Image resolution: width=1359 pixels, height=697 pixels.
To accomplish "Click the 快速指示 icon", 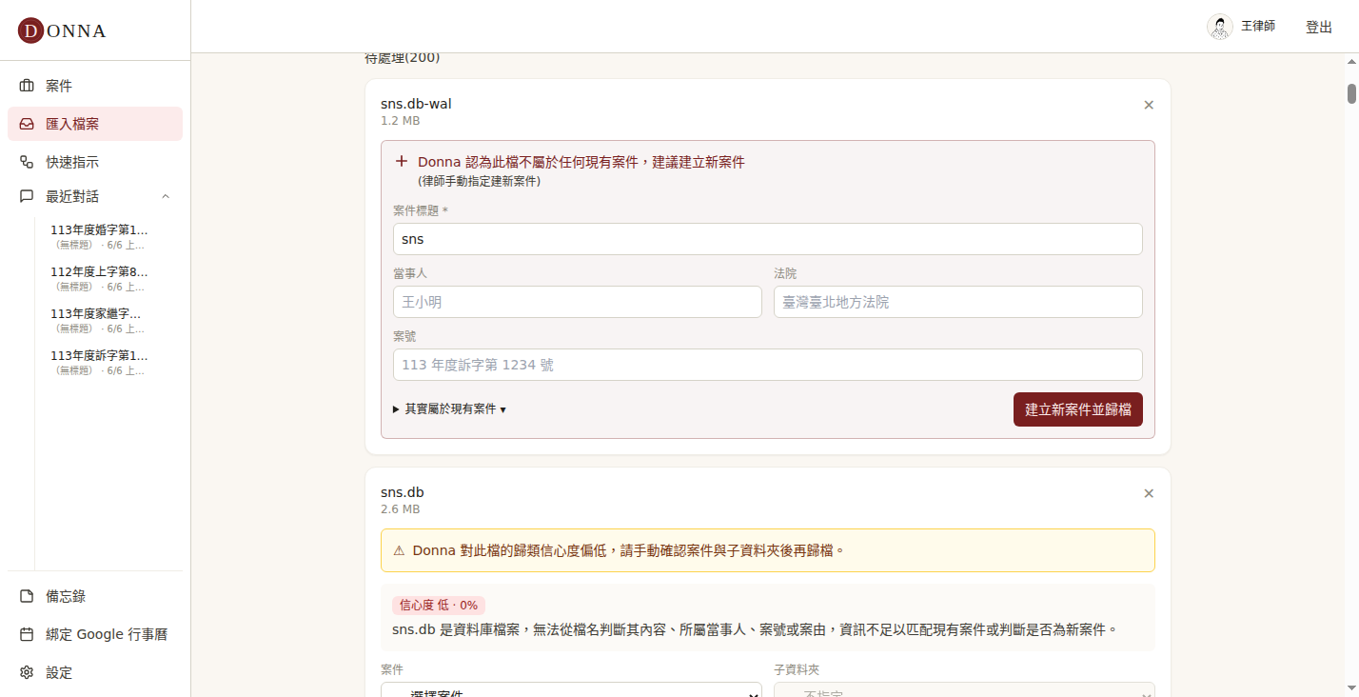I will click(27, 162).
